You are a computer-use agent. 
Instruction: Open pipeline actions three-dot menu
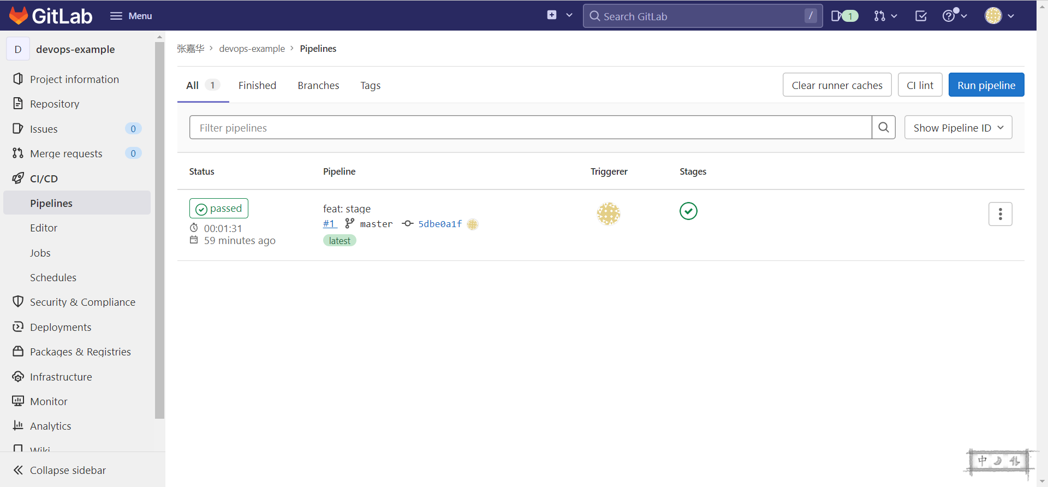click(1000, 214)
